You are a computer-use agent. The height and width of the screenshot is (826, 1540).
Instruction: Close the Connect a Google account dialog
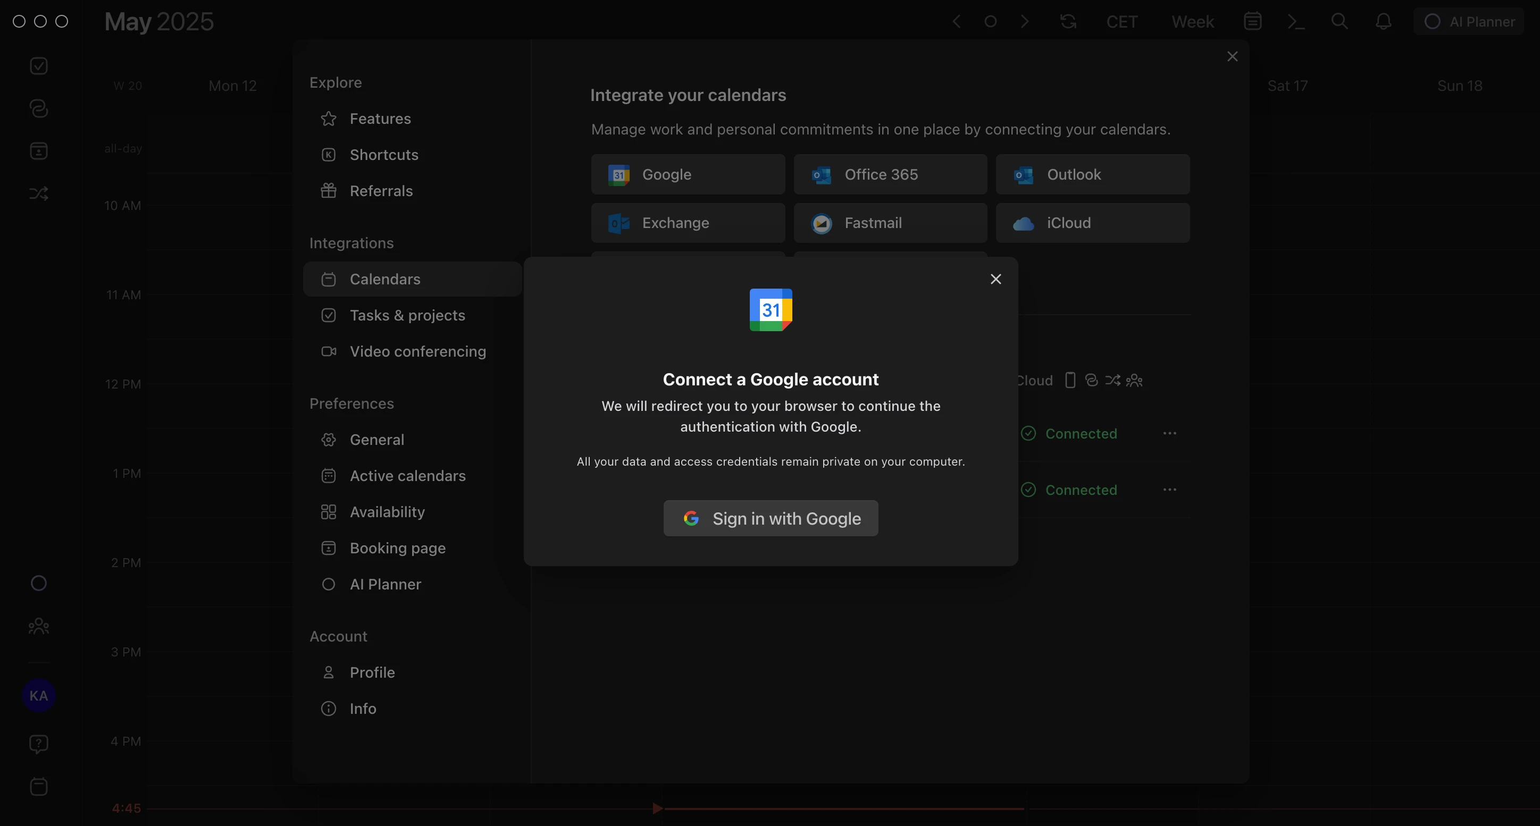(x=996, y=279)
